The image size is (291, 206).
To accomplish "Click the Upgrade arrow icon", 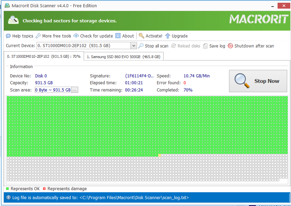I will pos(168,36).
